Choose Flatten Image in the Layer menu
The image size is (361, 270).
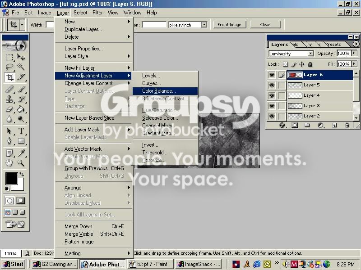(94, 242)
